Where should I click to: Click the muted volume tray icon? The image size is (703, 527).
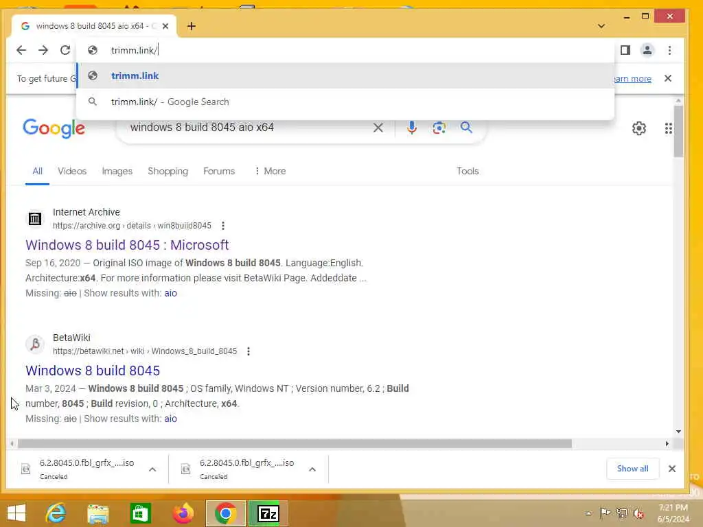(x=638, y=513)
